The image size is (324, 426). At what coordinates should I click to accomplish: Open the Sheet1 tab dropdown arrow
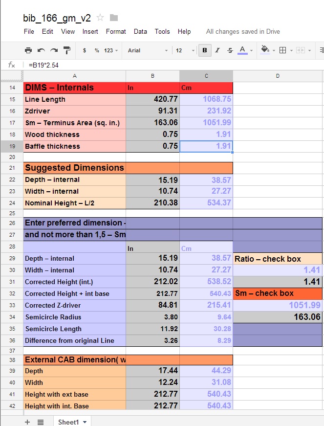coord(85,422)
